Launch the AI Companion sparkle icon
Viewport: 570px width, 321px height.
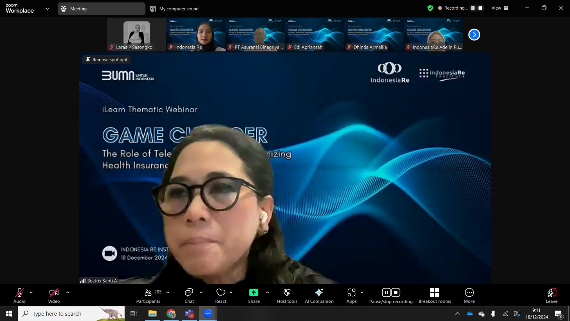pyautogui.click(x=319, y=292)
